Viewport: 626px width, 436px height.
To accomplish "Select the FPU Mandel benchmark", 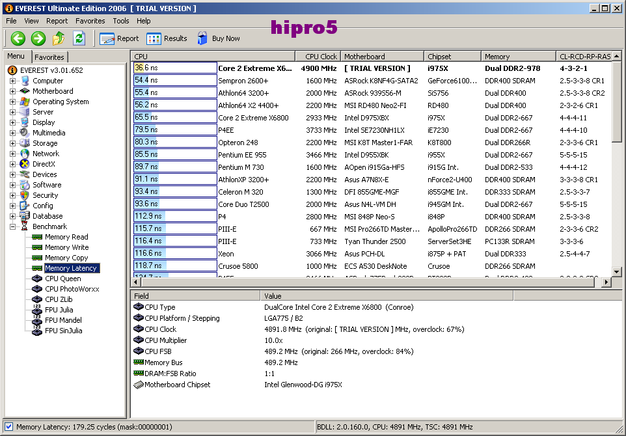I will 63,320.
